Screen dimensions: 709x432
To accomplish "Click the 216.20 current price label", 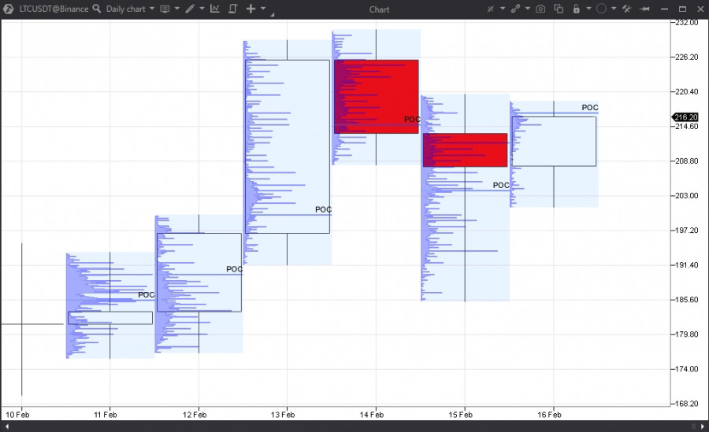I will point(686,117).
